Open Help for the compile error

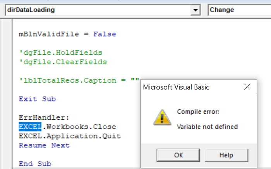pos(226,155)
